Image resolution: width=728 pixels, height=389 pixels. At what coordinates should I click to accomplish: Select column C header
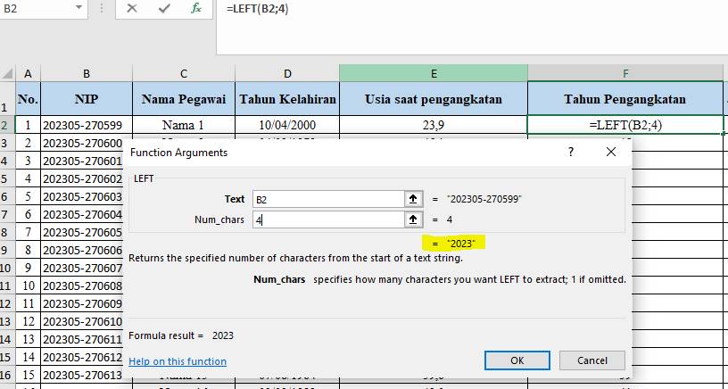[184, 73]
